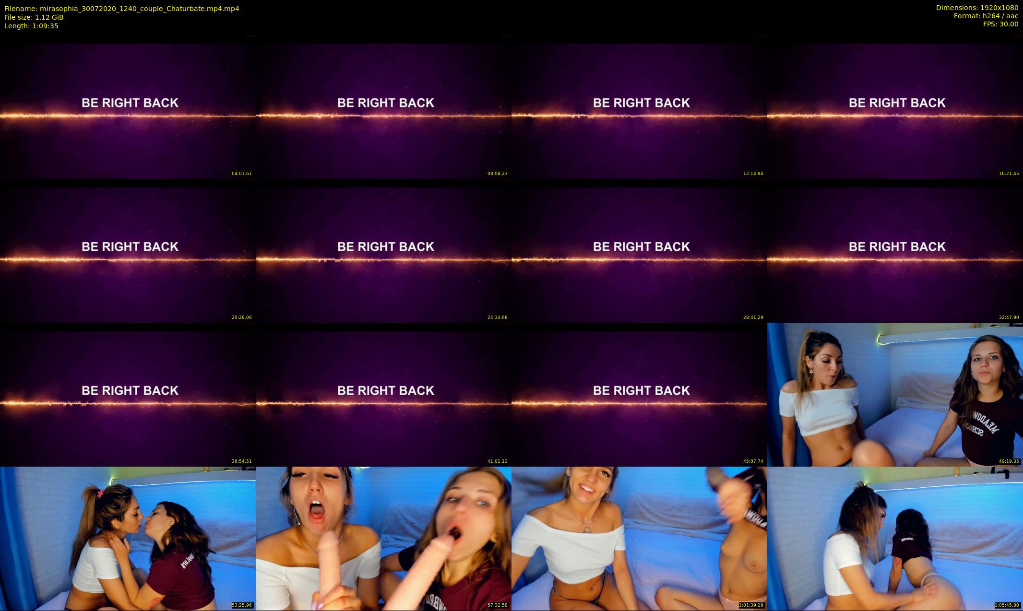Image resolution: width=1023 pixels, height=611 pixels.
Task: Click the 49:19.35 timestamp label
Action: click(x=1009, y=461)
